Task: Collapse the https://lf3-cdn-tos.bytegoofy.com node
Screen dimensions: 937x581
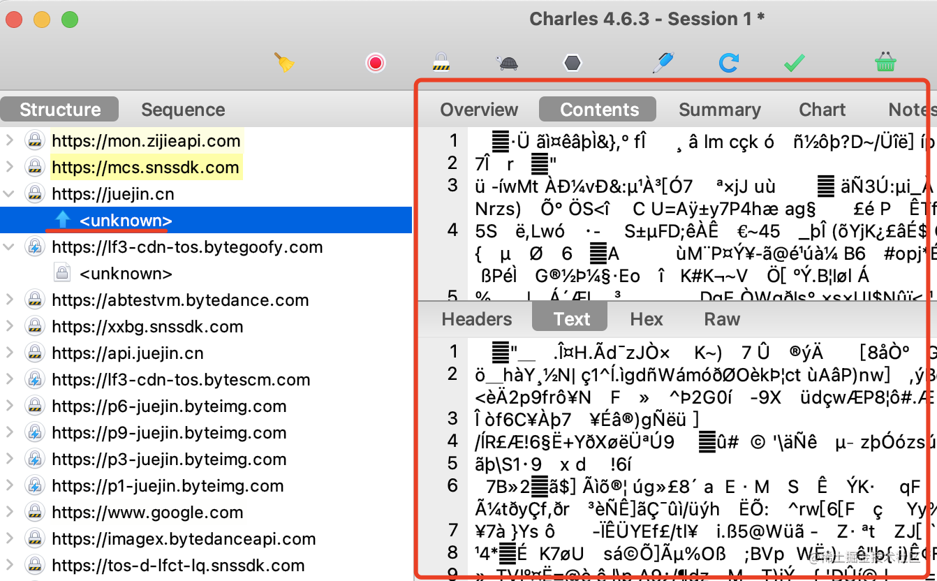Action: (10, 247)
